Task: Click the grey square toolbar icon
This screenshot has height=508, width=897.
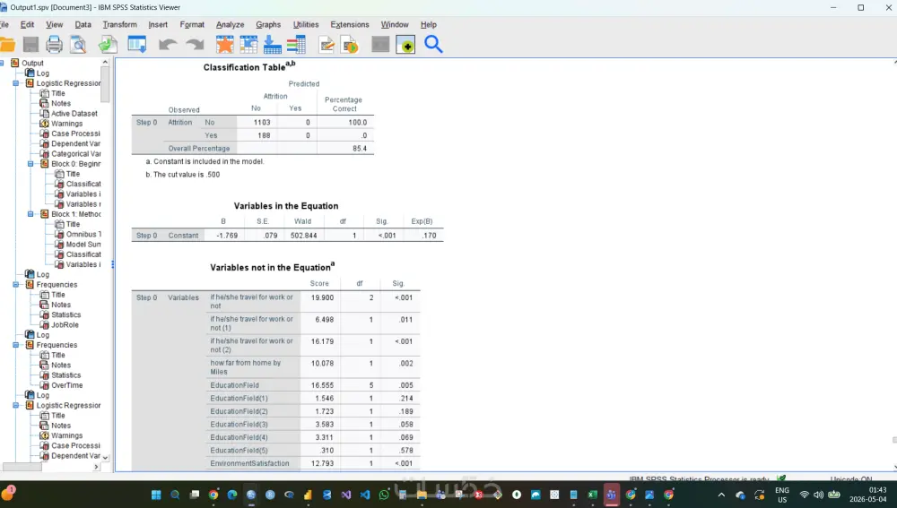Action: (380, 45)
